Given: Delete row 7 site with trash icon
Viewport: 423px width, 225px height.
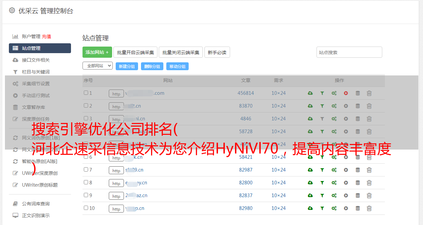Looking at the screenshot, I should coord(369,170).
